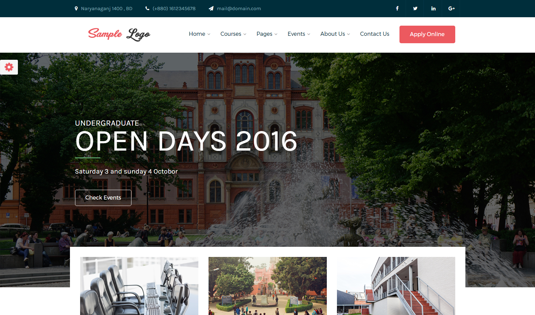Open the office chairs thumbnail image
Screen dimensions: 535x315
click(x=139, y=286)
